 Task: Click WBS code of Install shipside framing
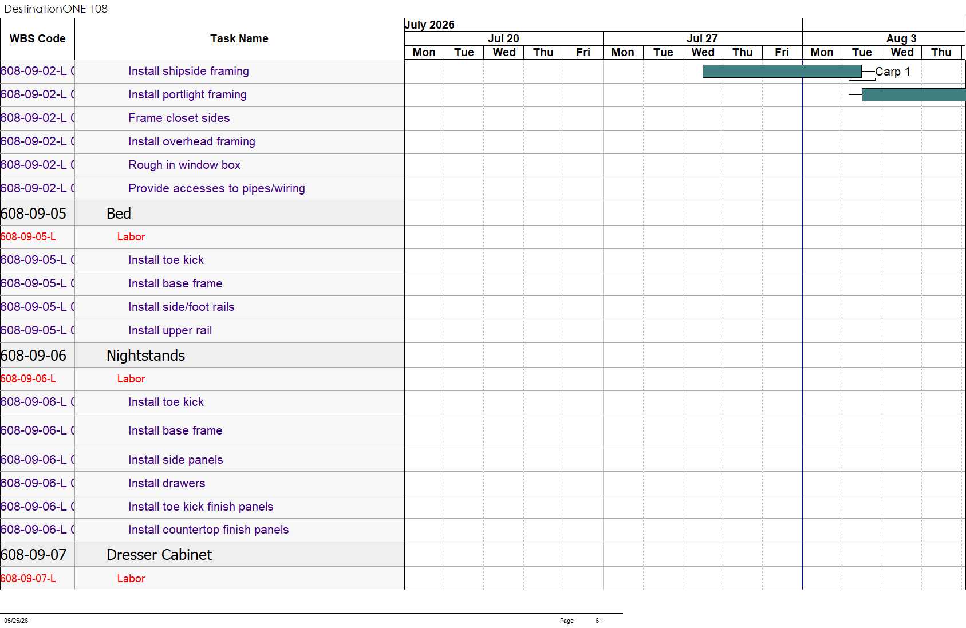coord(37,72)
